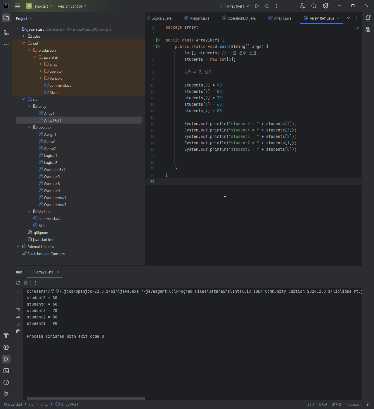Click caret position 25:1 in status bar

pyautogui.click(x=311, y=405)
